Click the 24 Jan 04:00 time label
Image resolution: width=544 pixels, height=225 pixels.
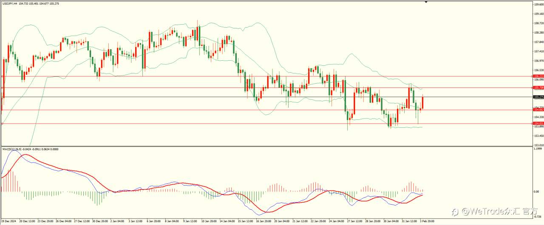coord(336,221)
